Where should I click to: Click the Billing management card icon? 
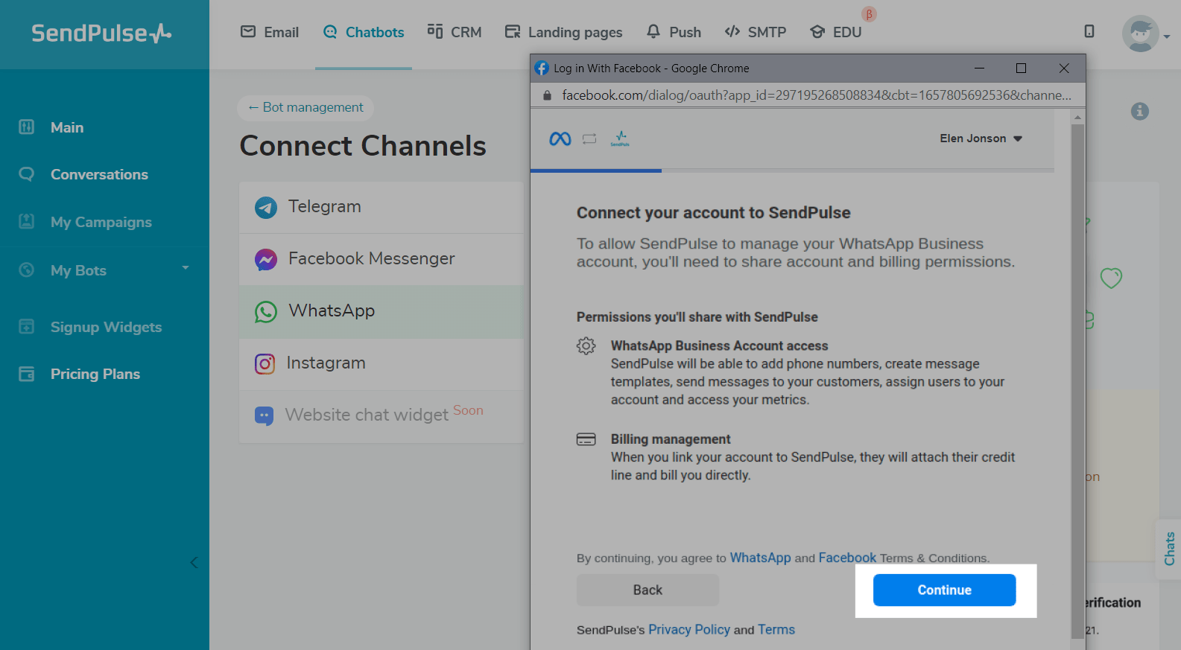[x=586, y=439]
